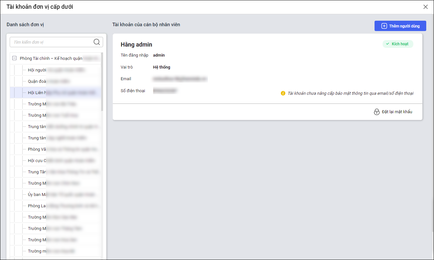Screen dimensions: 434x260
Task: Click the yellow info icon next to security warning
Action: (x=283, y=93)
